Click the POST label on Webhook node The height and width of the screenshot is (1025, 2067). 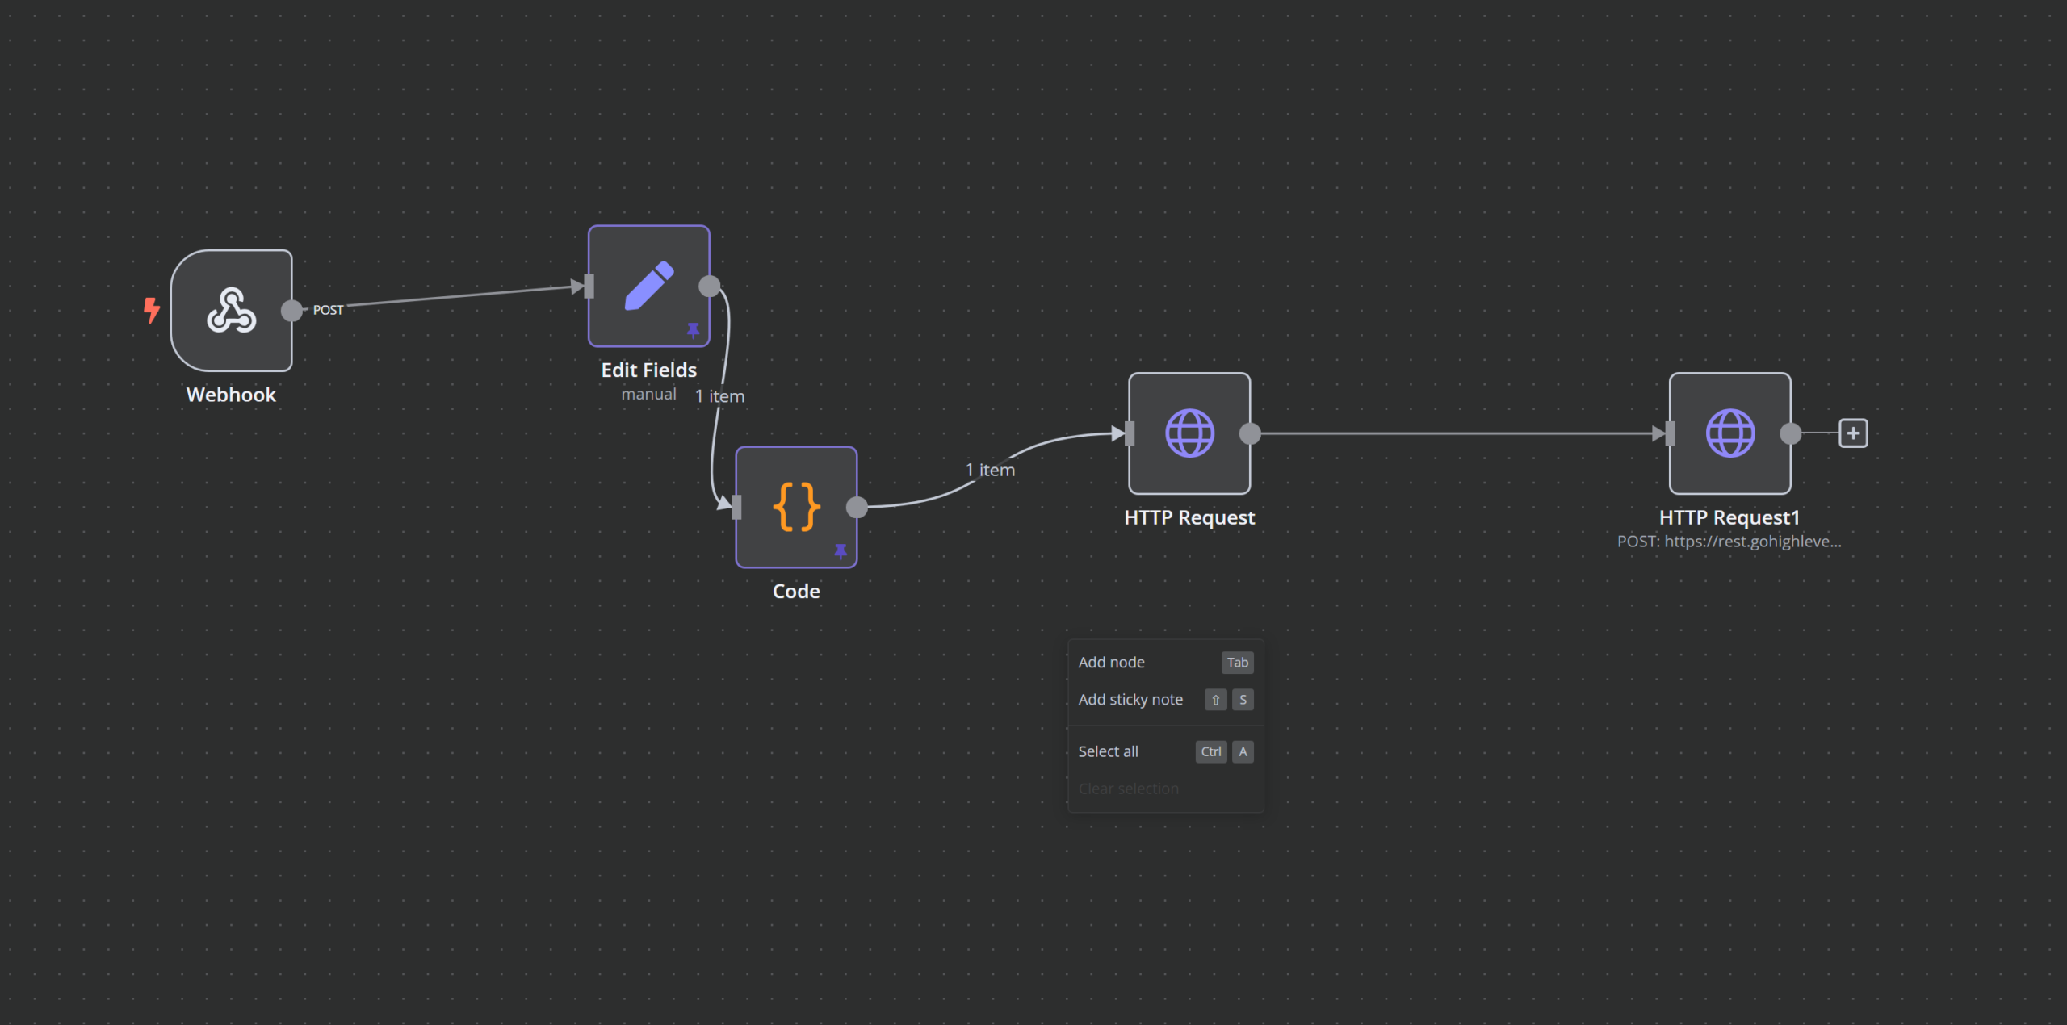pos(327,308)
